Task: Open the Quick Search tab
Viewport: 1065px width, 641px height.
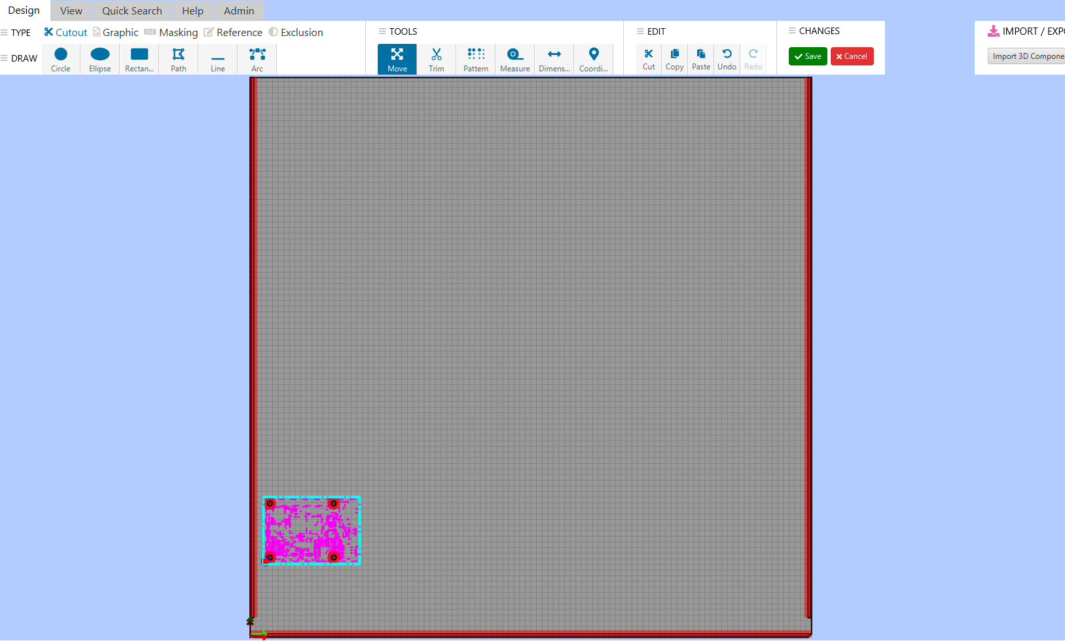Action: (132, 11)
